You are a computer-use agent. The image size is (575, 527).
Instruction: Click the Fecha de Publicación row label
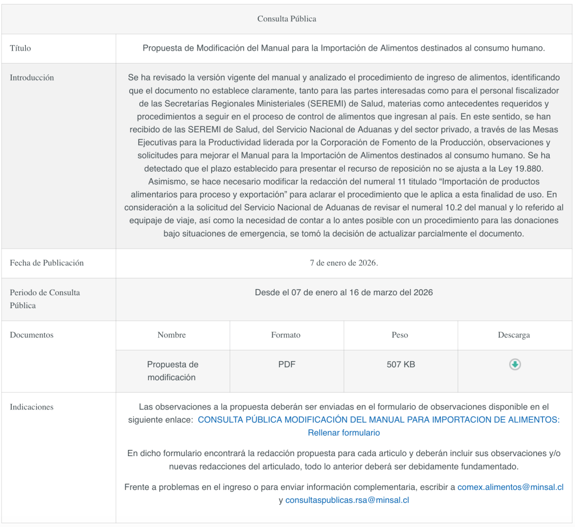point(47,263)
